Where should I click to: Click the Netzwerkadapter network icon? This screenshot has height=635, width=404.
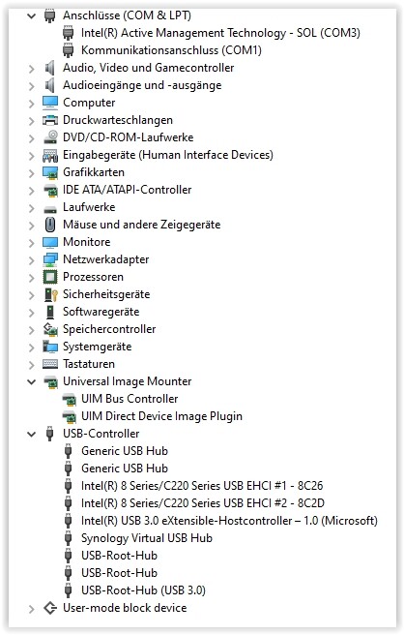coord(50,259)
